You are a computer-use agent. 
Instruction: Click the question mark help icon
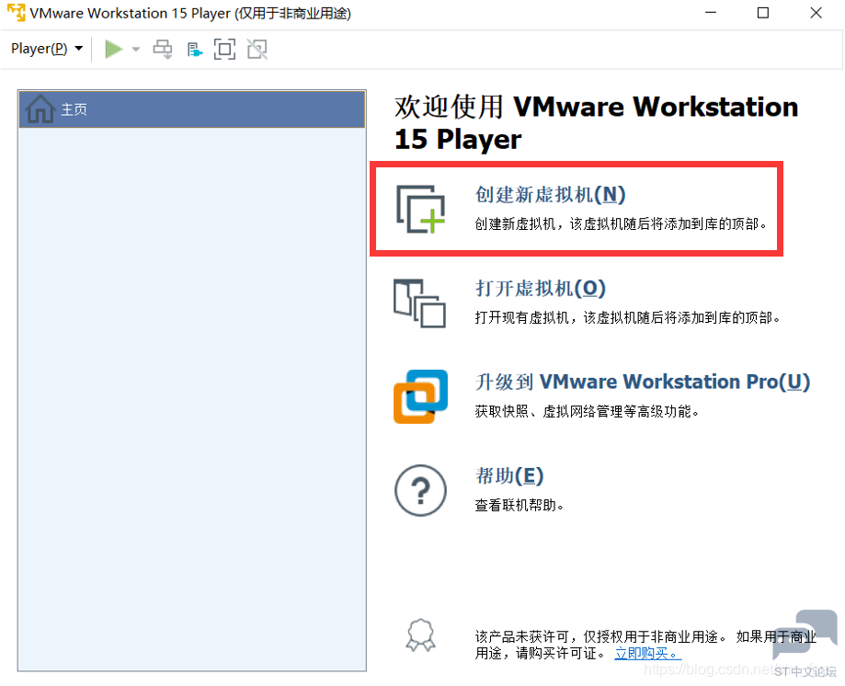(421, 490)
